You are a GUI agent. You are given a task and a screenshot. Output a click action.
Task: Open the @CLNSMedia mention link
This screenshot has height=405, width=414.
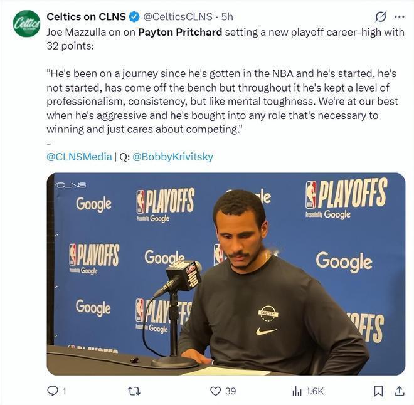click(79, 157)
